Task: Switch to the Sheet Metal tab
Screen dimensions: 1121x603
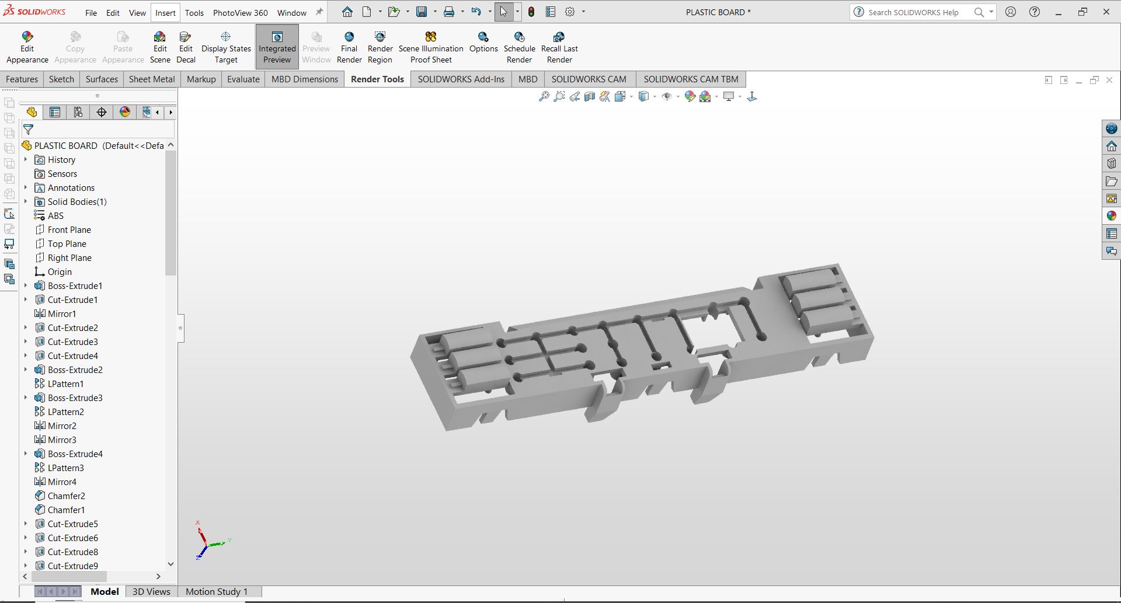Action: [x=152, y=79]
